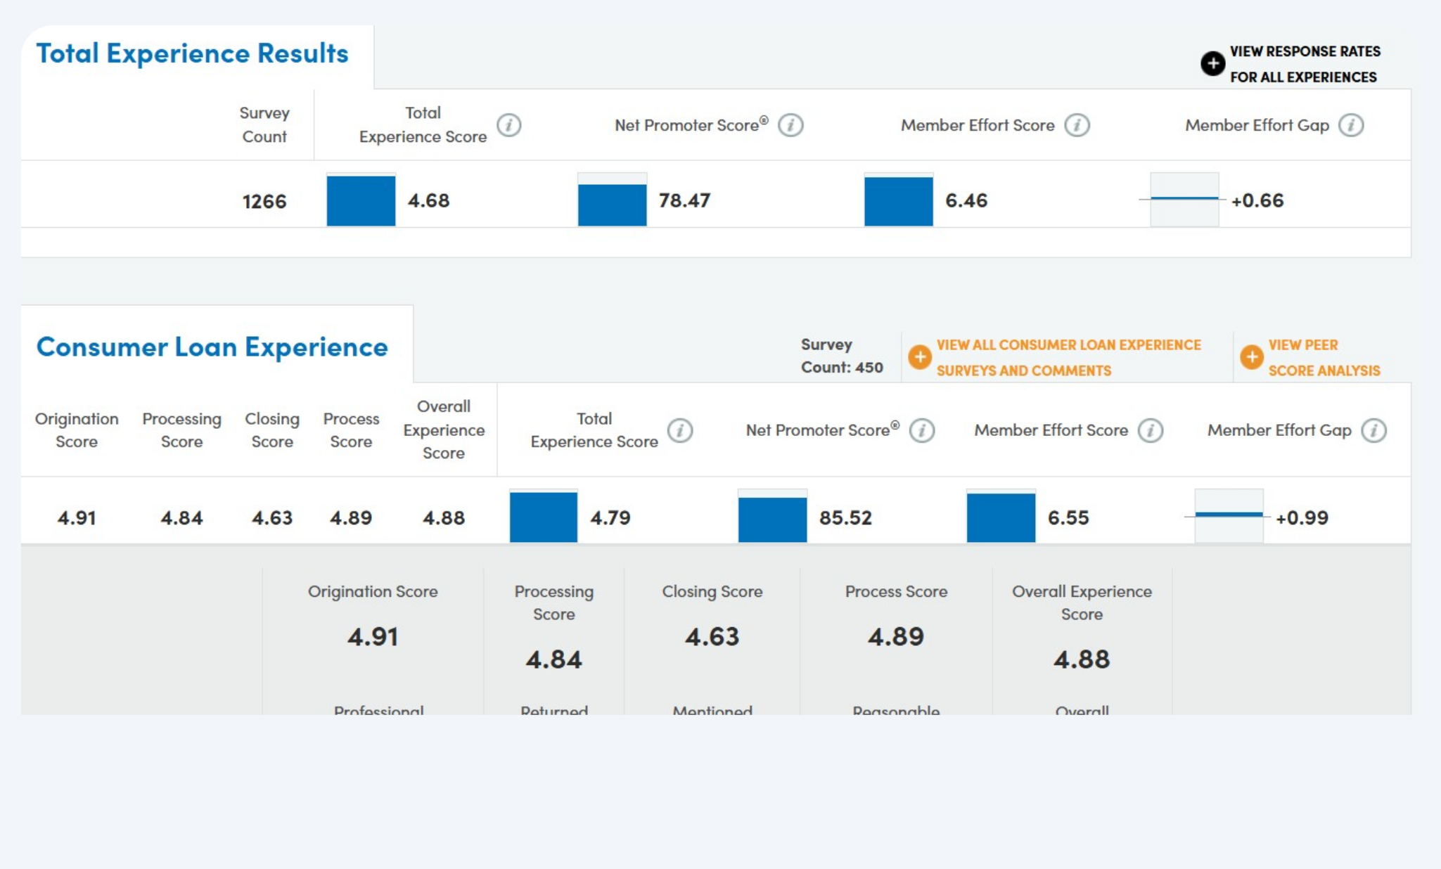Select the Total Experience Results tab heading

192,53
